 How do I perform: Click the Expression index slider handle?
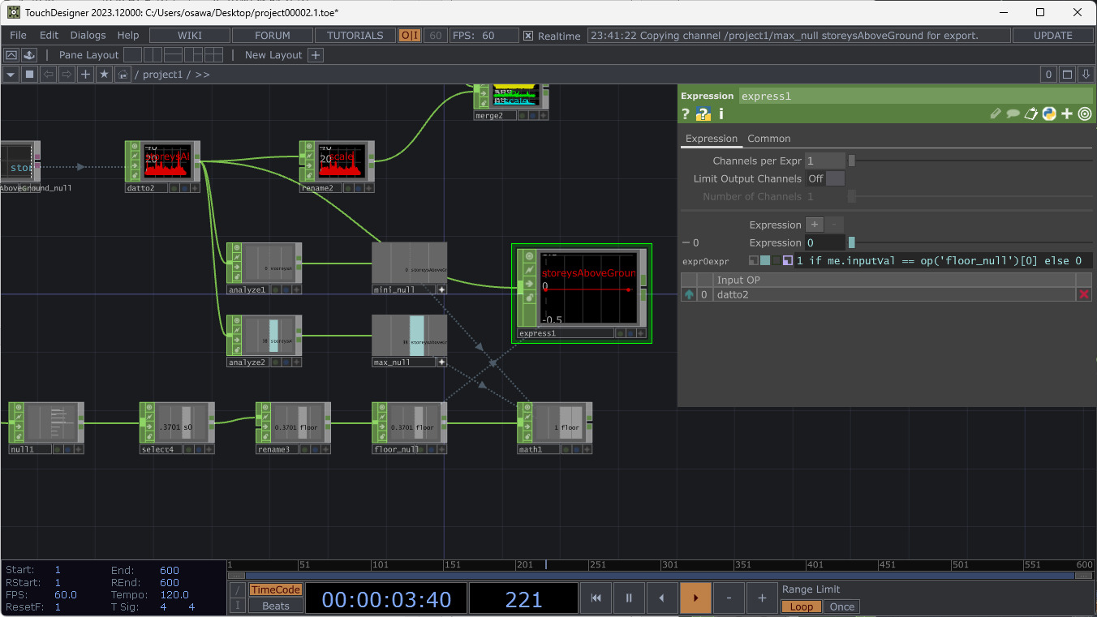[x=851, y=242]
